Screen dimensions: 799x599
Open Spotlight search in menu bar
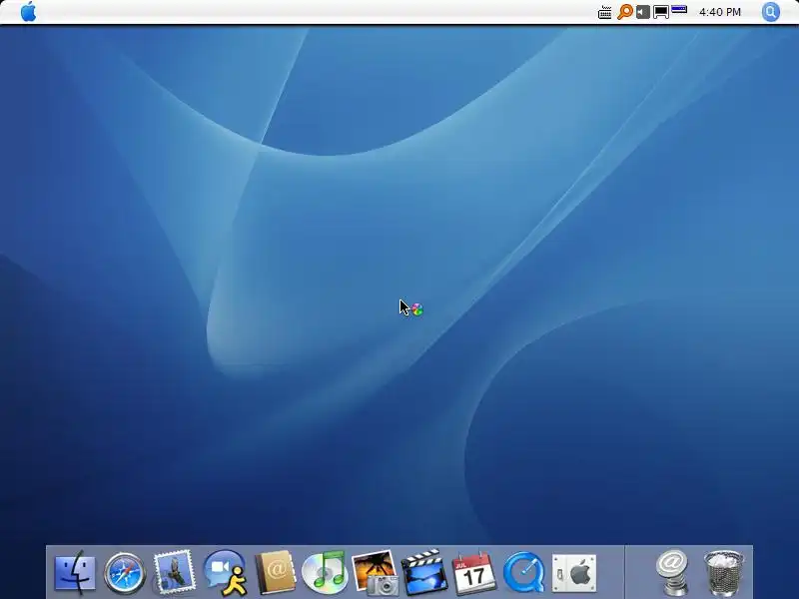click(x=770, y=12)
